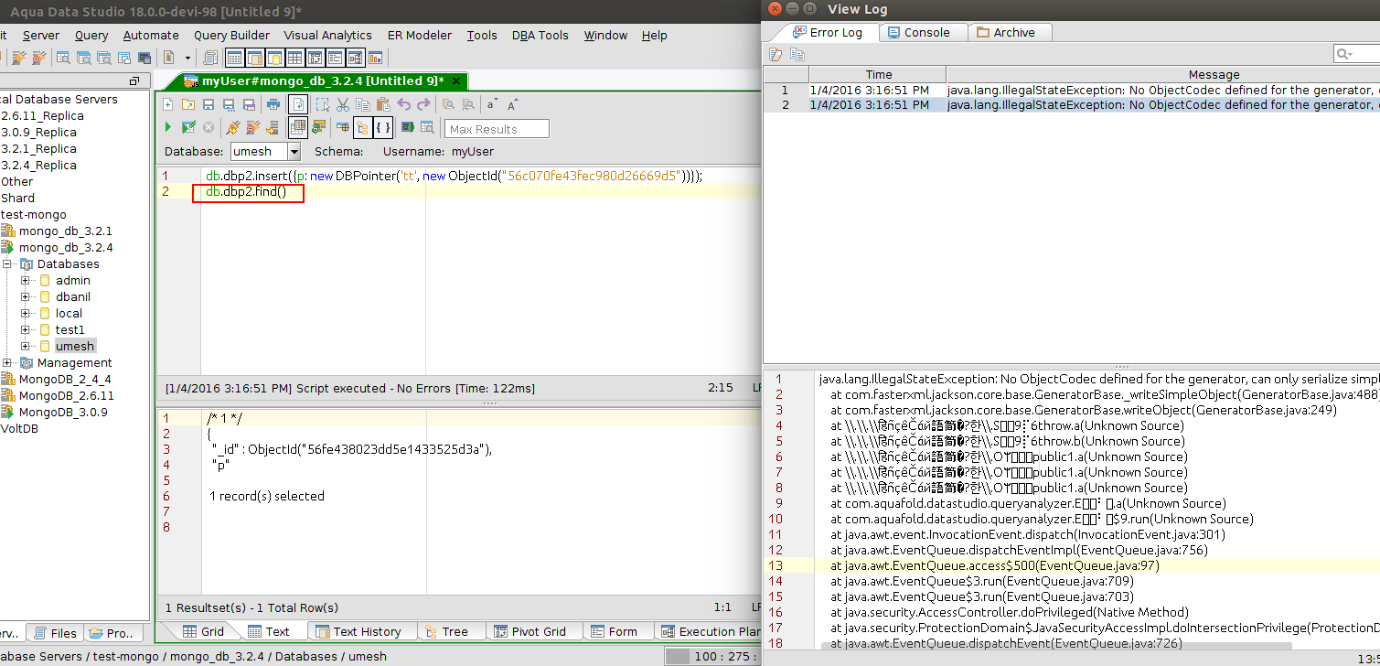The height and width of the screenshot is (666, 1380).
Task: Decrease editor font size with small 'a' icon
Action: (492, 105)
